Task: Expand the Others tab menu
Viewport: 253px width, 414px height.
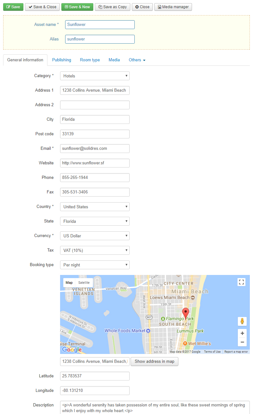Action: [137, 60]
